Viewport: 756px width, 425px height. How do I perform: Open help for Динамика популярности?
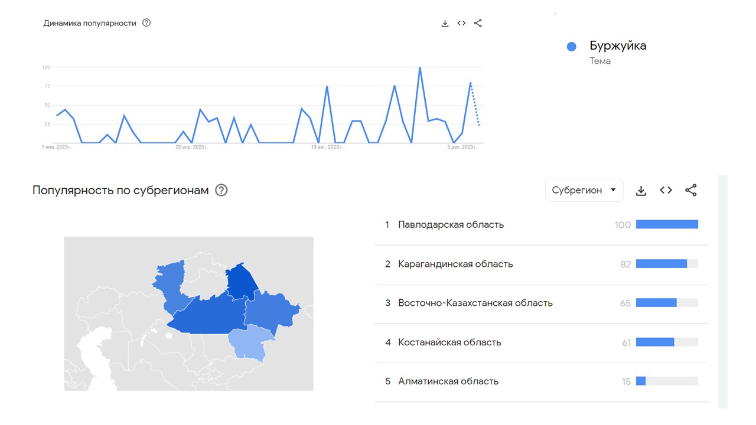point(146,23)
